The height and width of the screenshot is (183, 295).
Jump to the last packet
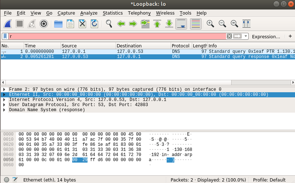tap(169, 24)
